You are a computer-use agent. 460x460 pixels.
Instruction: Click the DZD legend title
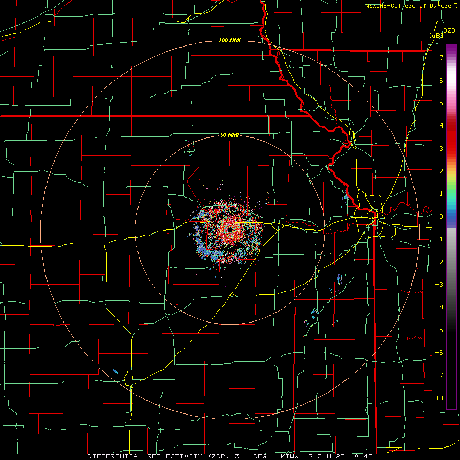click(449, 30)
